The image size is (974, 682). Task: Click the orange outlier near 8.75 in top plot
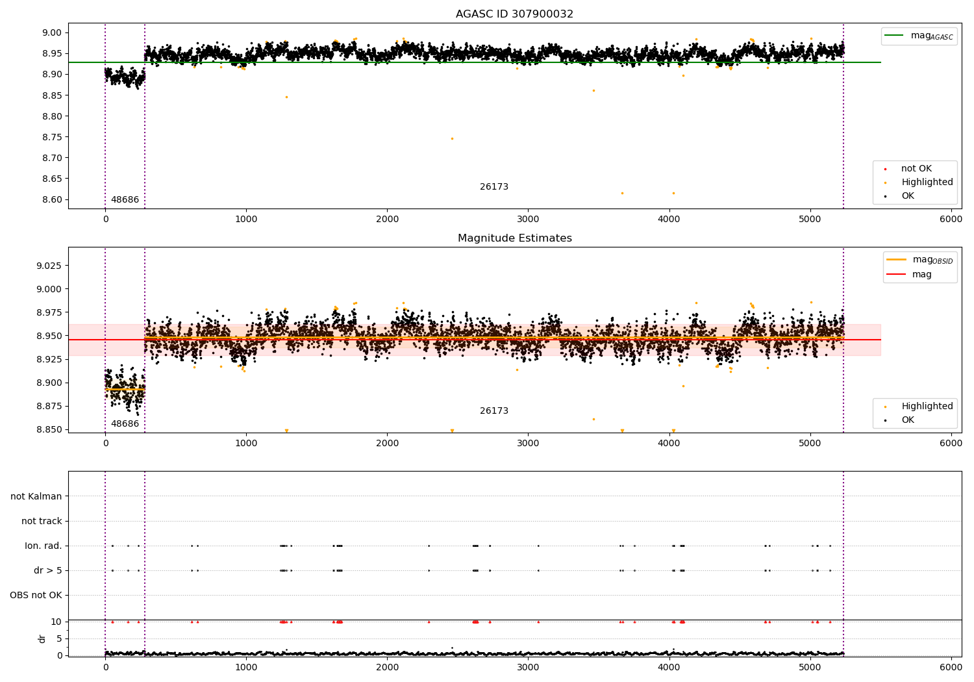tap(452, 138)
